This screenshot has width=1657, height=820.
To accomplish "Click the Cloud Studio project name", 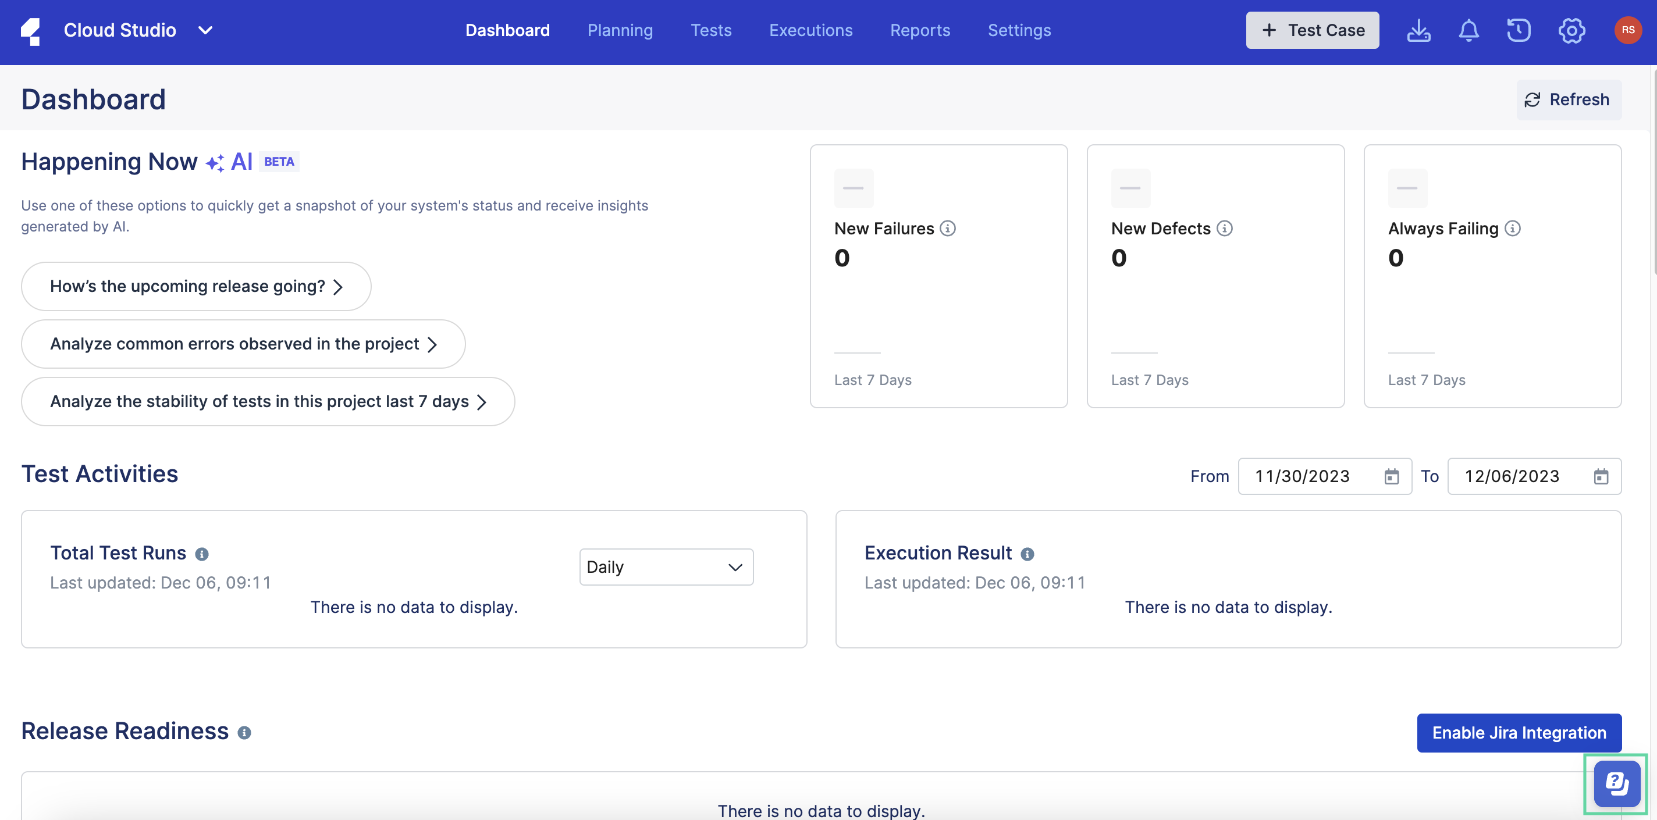I will (120, 30).
